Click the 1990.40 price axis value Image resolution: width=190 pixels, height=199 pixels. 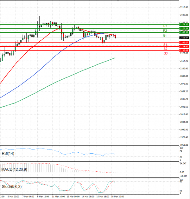(x=184, y=129)
